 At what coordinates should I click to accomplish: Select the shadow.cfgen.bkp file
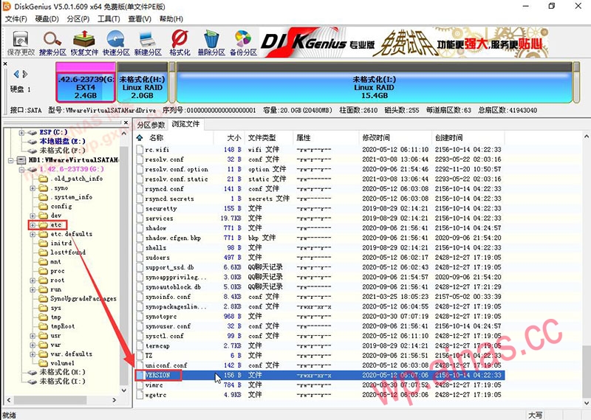pyautogui.click(x=173, y=238)
